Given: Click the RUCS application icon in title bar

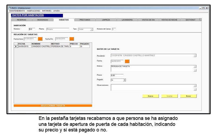Looking at the screenshot, I should [x=10, y=8].
